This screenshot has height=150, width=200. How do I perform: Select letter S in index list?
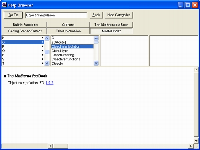[23, 59]
